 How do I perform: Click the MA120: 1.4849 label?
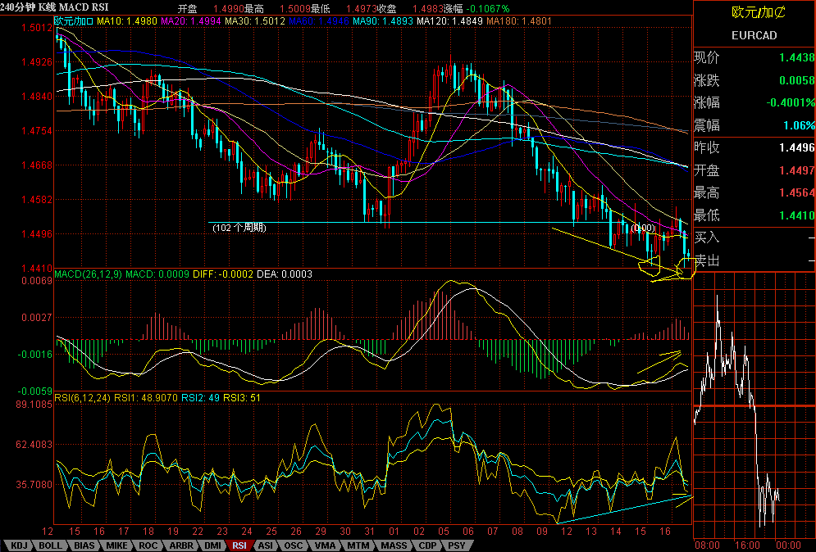coord(449,21)
